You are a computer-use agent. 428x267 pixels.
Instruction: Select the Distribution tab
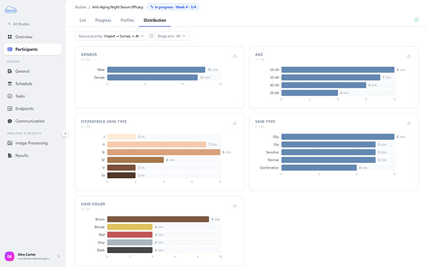pyautogui.click(x=155, y=20)
